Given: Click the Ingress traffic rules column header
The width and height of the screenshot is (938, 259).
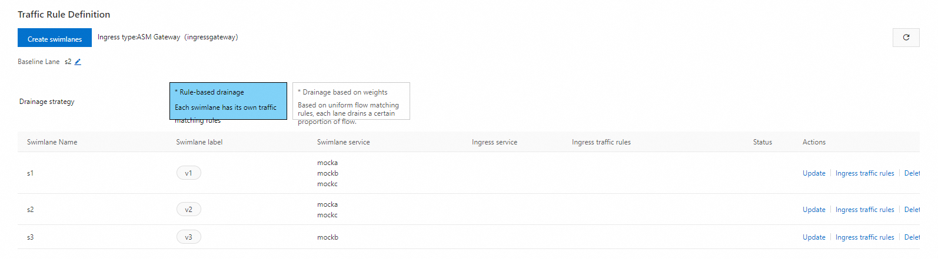Looking at the screenshot, I should 601,142.
